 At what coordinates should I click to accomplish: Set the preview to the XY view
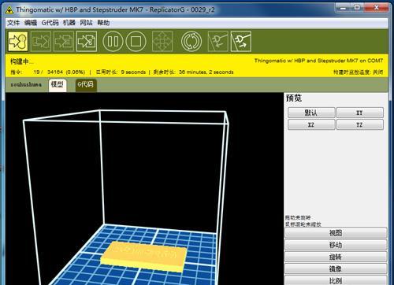[x=360, y=113]
